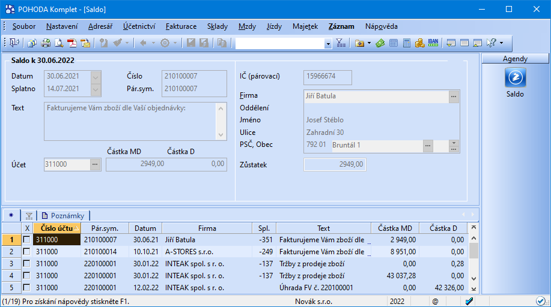This screenshot has height=307, width=551.
Task: Click the favorites folder icon
Action: coord(359,43)
